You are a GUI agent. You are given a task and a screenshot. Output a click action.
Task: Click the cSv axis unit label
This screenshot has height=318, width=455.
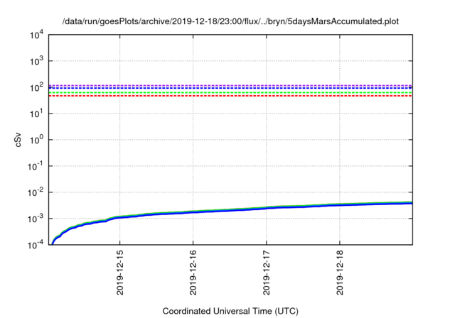click(18, 140)
